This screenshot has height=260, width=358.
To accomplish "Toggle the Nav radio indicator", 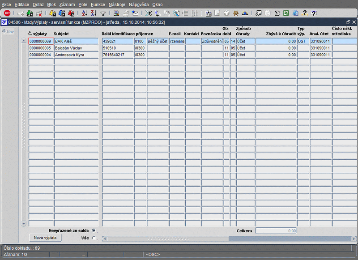I will point(4,31).
